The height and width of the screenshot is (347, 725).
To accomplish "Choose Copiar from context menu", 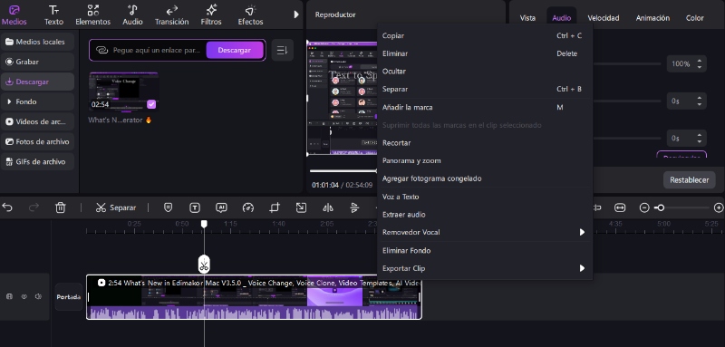I will point(485,35).
